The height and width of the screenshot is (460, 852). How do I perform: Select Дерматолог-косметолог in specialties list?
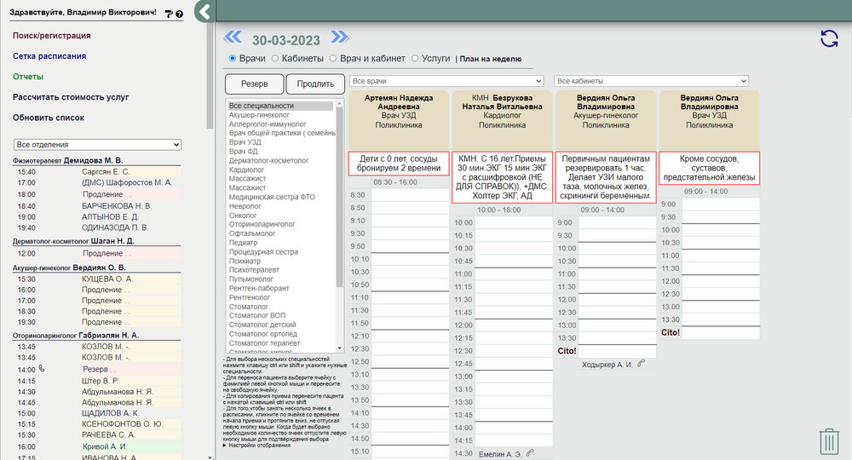tap(280, 161)
